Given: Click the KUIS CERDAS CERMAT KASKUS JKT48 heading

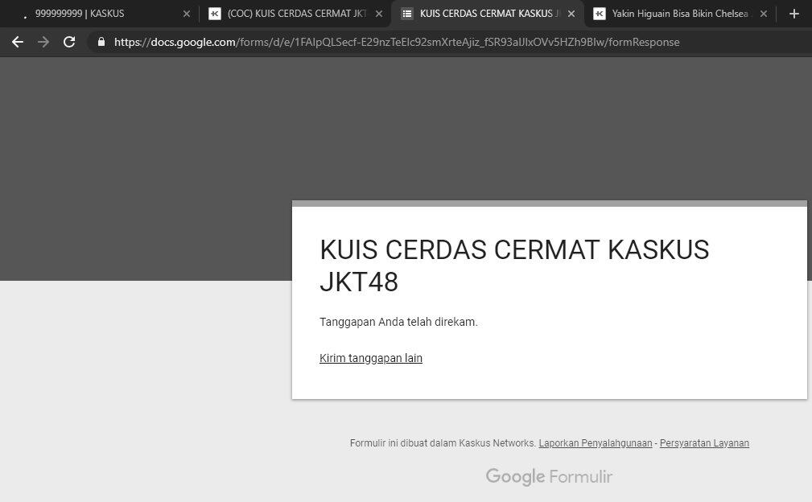Looking at the screenshot, I should tap(514, 265).
